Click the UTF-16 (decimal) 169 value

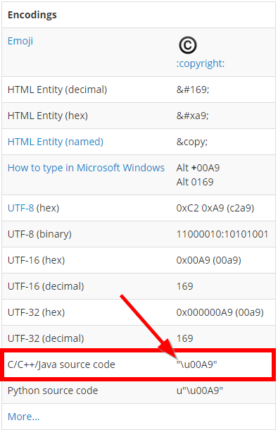(x=184, y=286)
